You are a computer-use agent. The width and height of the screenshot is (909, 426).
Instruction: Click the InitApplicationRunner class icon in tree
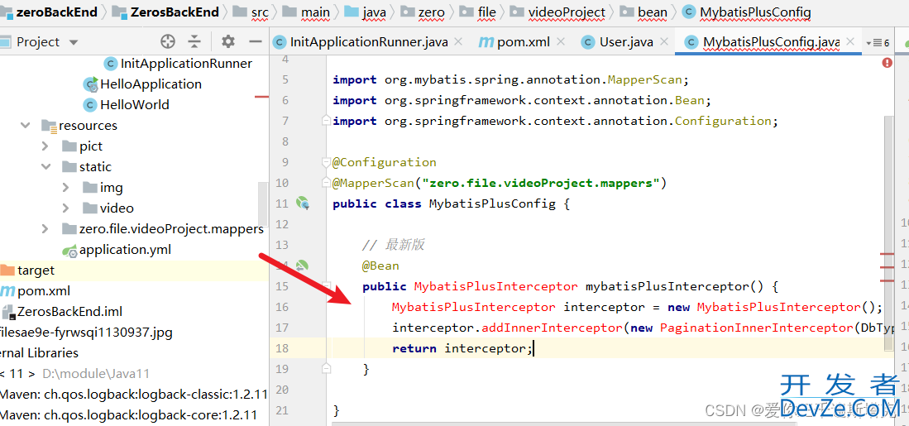point(109,63)
